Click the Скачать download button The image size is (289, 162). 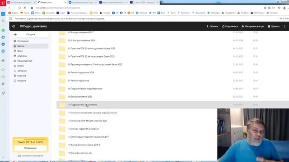click(212, 26)
